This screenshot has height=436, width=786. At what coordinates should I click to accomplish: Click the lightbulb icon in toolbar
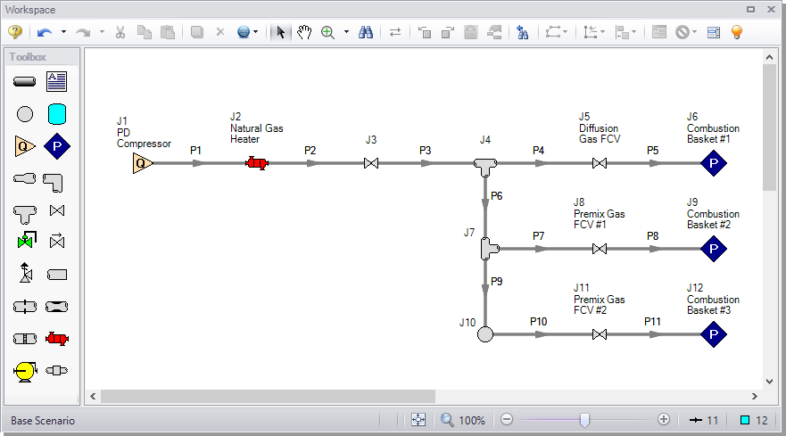(736, 33)
